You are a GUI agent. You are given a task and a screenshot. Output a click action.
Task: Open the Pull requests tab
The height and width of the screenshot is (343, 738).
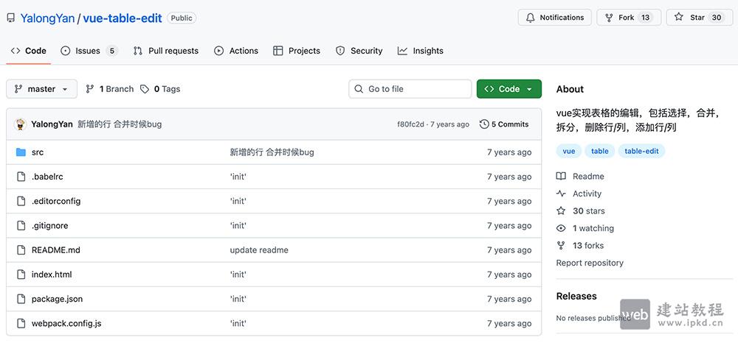(x=166, y=51)
